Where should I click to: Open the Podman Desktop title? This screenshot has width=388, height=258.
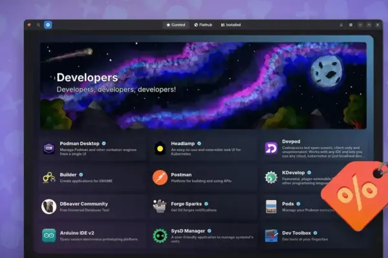pyautogui.click(x=80, y=143)
